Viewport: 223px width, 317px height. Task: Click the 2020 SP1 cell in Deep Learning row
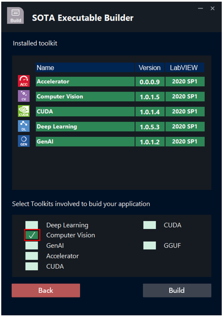185,127
